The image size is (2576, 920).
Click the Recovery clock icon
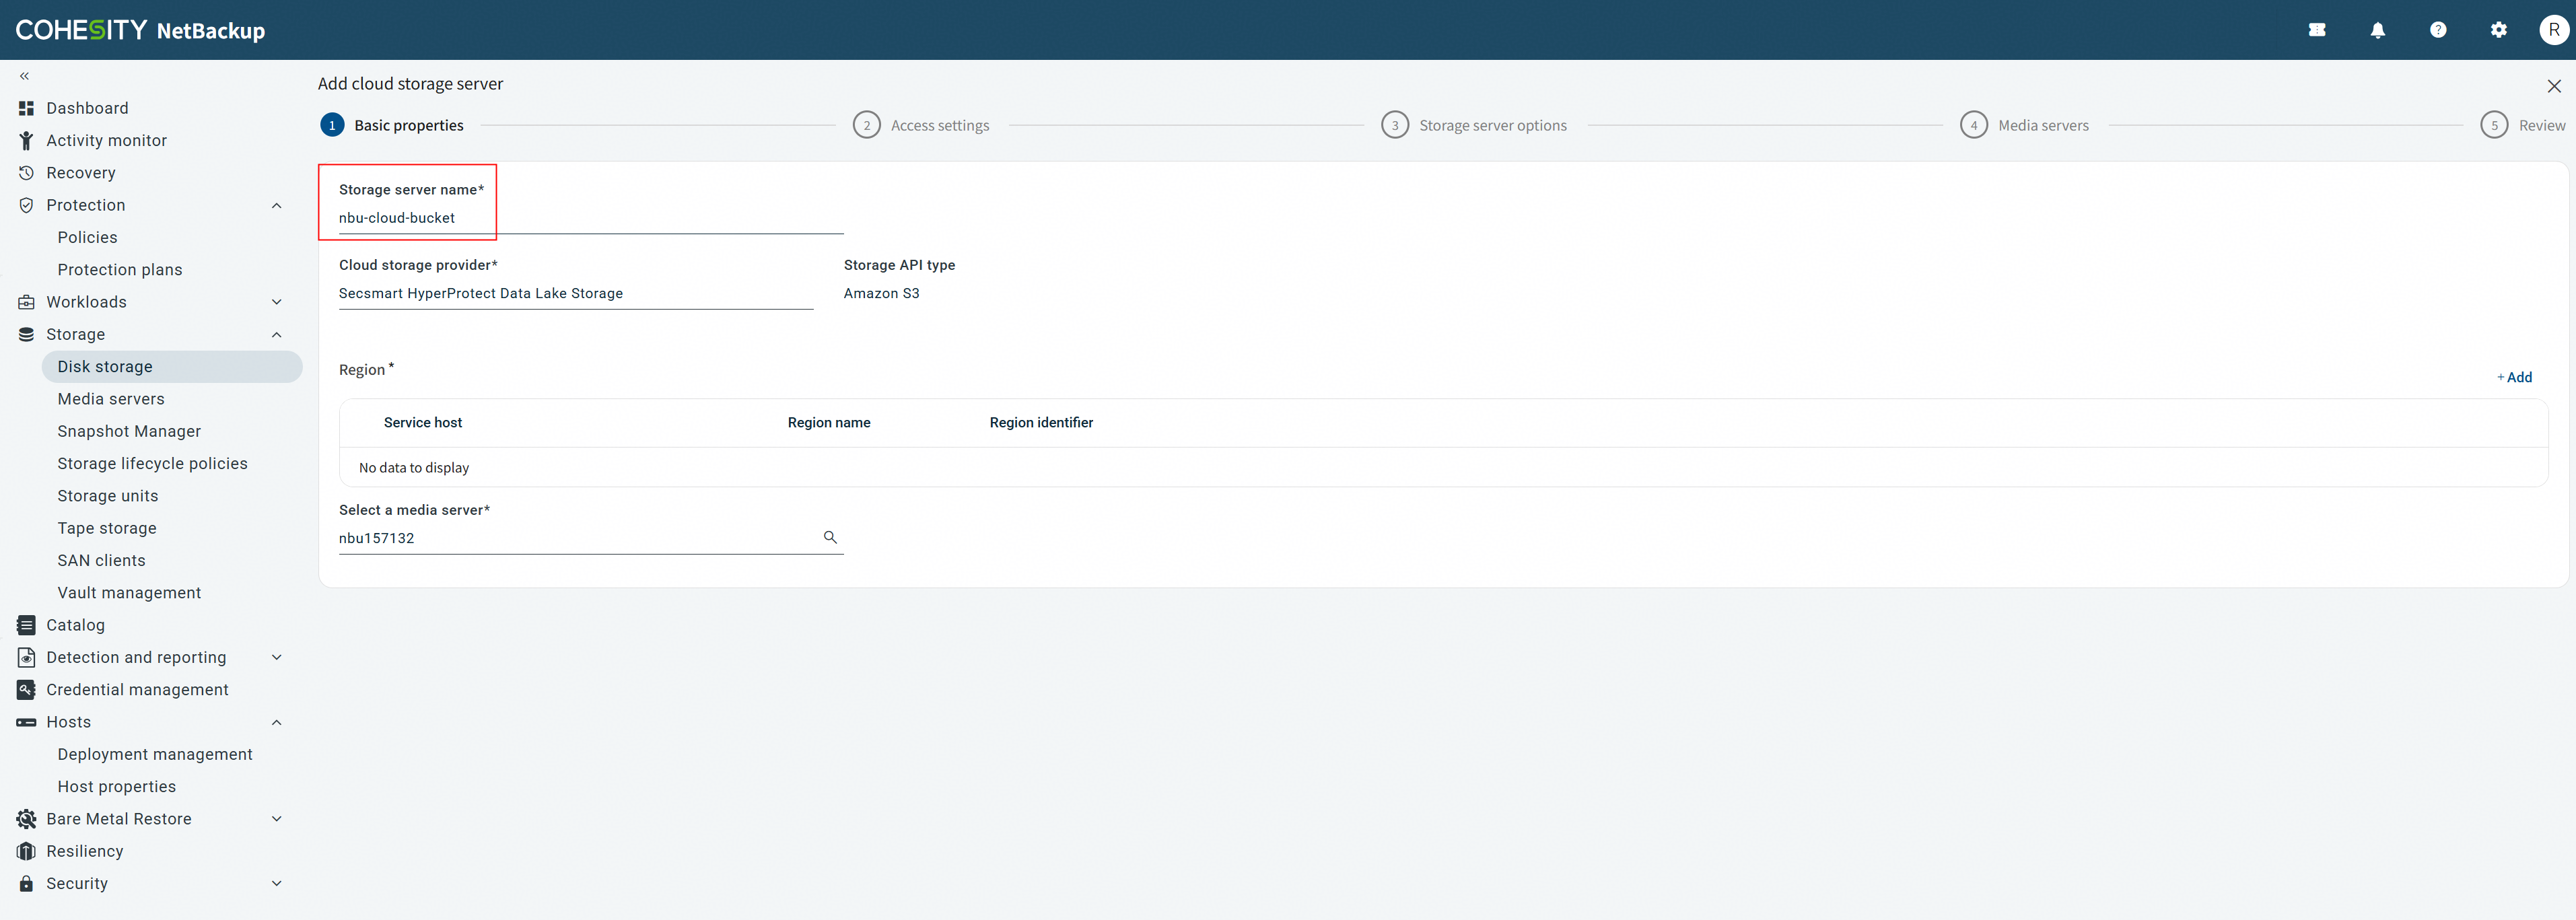(26, 173)
